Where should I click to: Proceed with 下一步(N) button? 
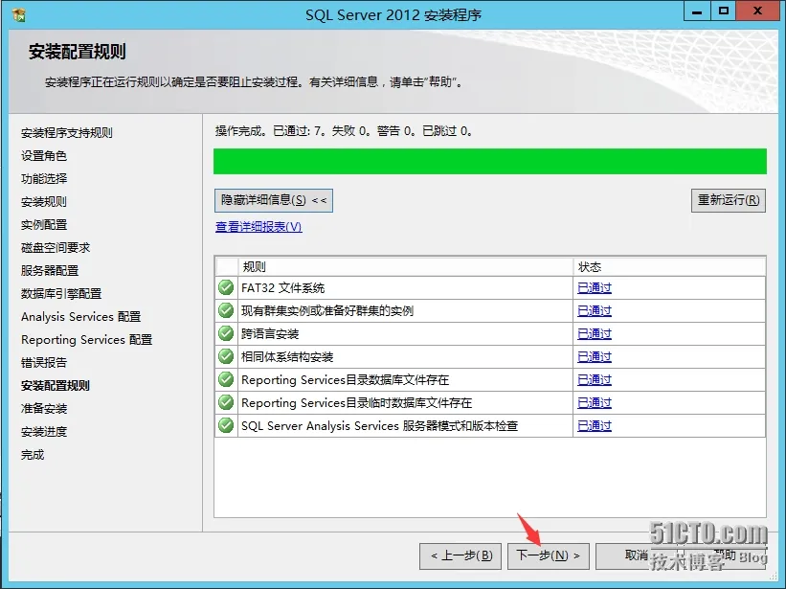pyautogui.click(x=549, y=555)
